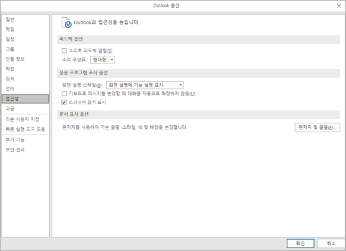Enable the 소리로 피드백 알림 checkbox
Image resolution: width=346 pixels, height=251 pixels.
[64, 50]
